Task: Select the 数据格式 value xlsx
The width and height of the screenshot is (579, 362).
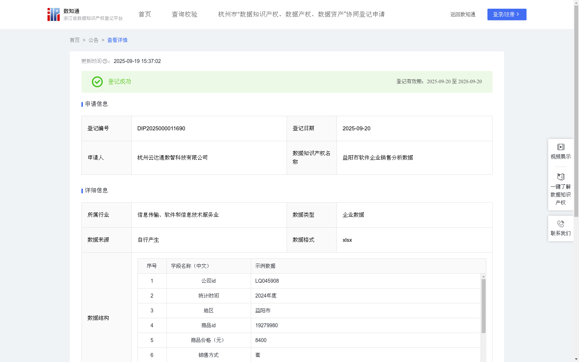Action: pyautogui.click(x=347, y=240)
